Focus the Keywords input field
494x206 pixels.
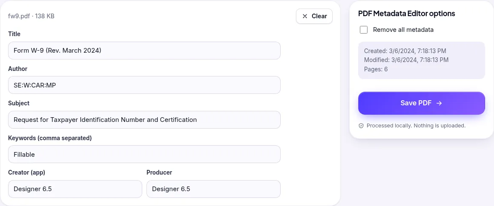click(x=144, y=154)
